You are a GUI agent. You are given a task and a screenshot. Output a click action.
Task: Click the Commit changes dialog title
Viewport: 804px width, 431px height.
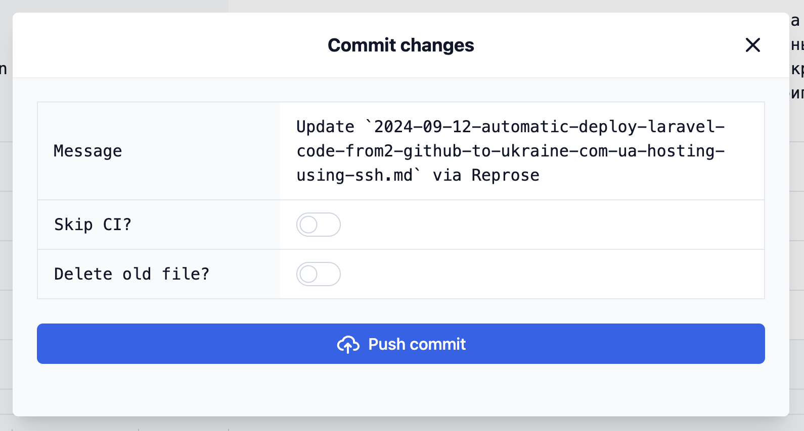point(401,45)
